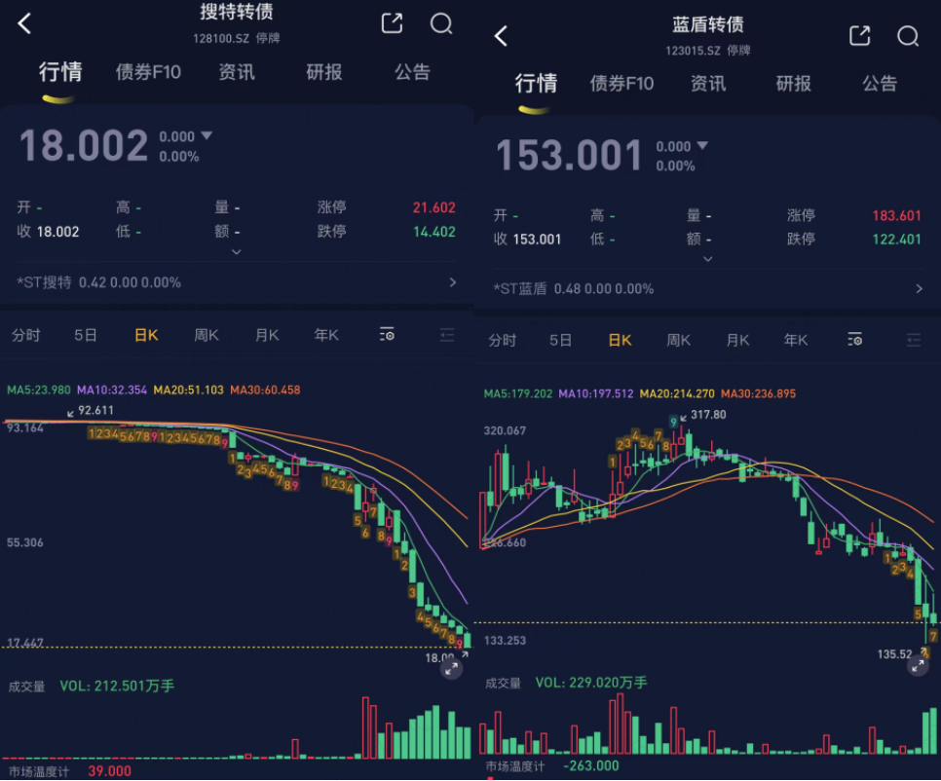Tap 跌停 value 14.402
Screen dimensions: 941x781
point(433,232)
